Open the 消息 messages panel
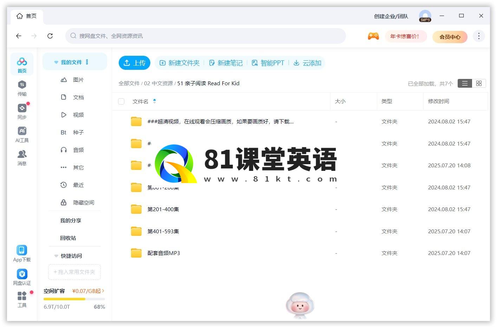This screenshot has height=328, width=497. coord(22,158)
